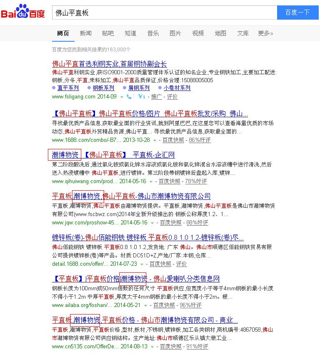Click the URL text www.qihuiwang.com/prod...
Viewport: 320px width, 355px height.
[x=85, y=181]
